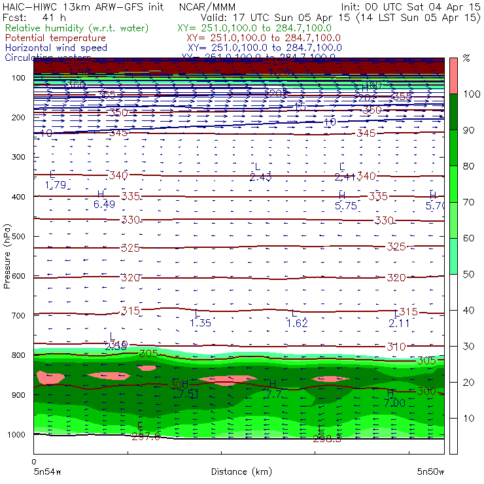This screenshot has height=484, width=484.
Task: Click the '700' pressure axis tick label
Action: (x=18, y=316)
